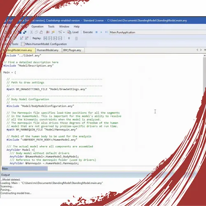Click the tab scroll left arrow
Image resolution: width=206 pixels, height=206 pixels.
pos(197,50)
